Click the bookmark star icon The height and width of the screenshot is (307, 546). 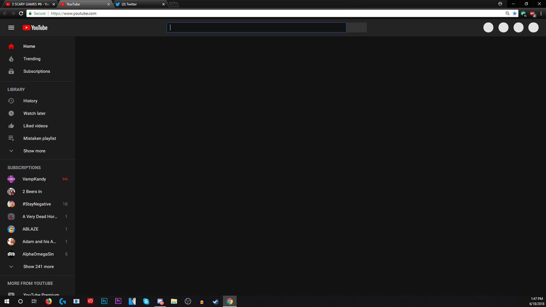point(515,14)
